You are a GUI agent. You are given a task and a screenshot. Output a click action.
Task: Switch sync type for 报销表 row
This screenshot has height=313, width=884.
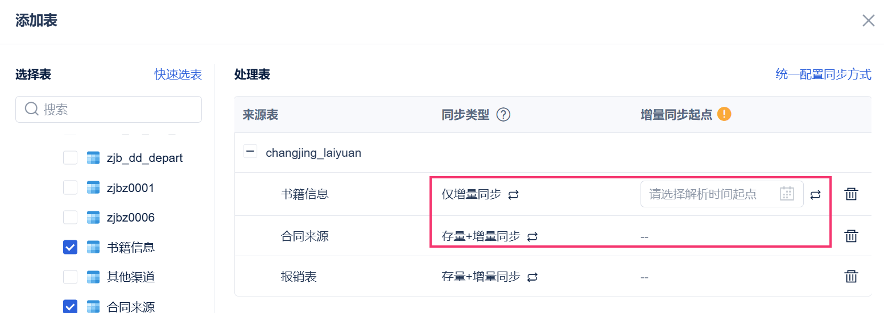click(x=532, y=277)
